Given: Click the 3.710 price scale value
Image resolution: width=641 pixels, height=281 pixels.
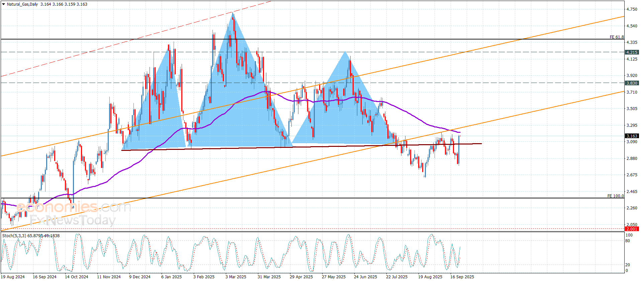Looking at the screenshot, I should [x=632, y=92].
